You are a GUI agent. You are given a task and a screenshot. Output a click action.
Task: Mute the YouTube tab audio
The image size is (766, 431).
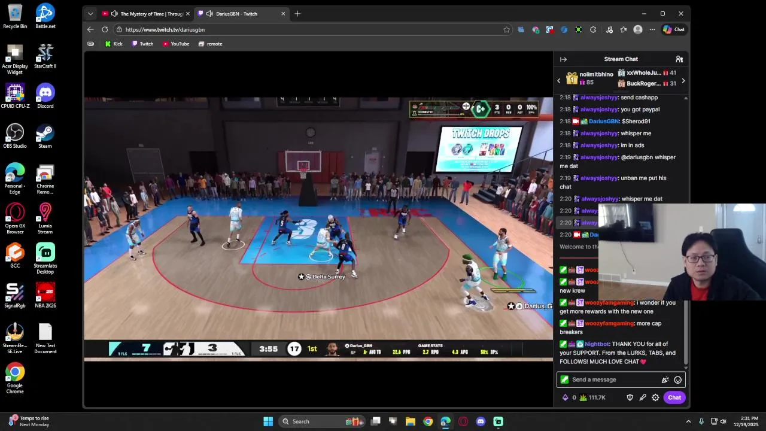pyautogui.click(x=114, y=14)
